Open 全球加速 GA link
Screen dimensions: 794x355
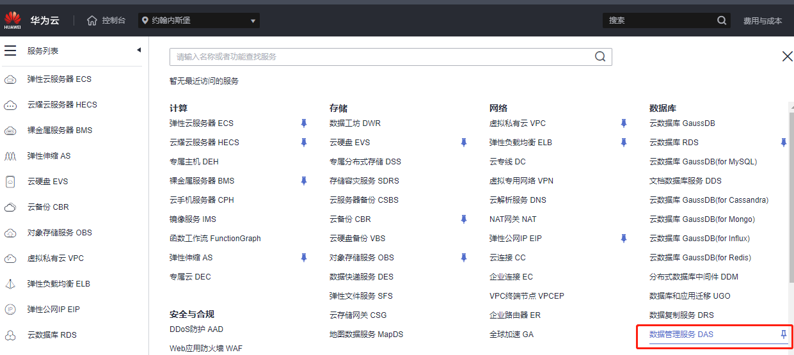pos(511,335)
